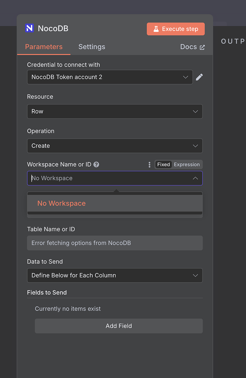Open the three-dot options menu near Workspace field
This screenshot has width=246, height=378.
[x=149, y=165]
